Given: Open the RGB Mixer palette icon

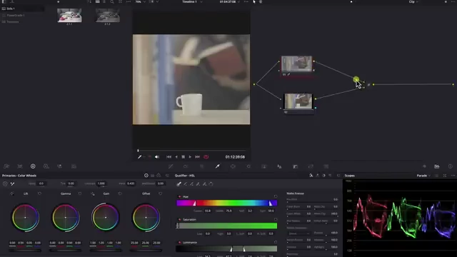Looking at the screenshot, I should coord(59,166).
